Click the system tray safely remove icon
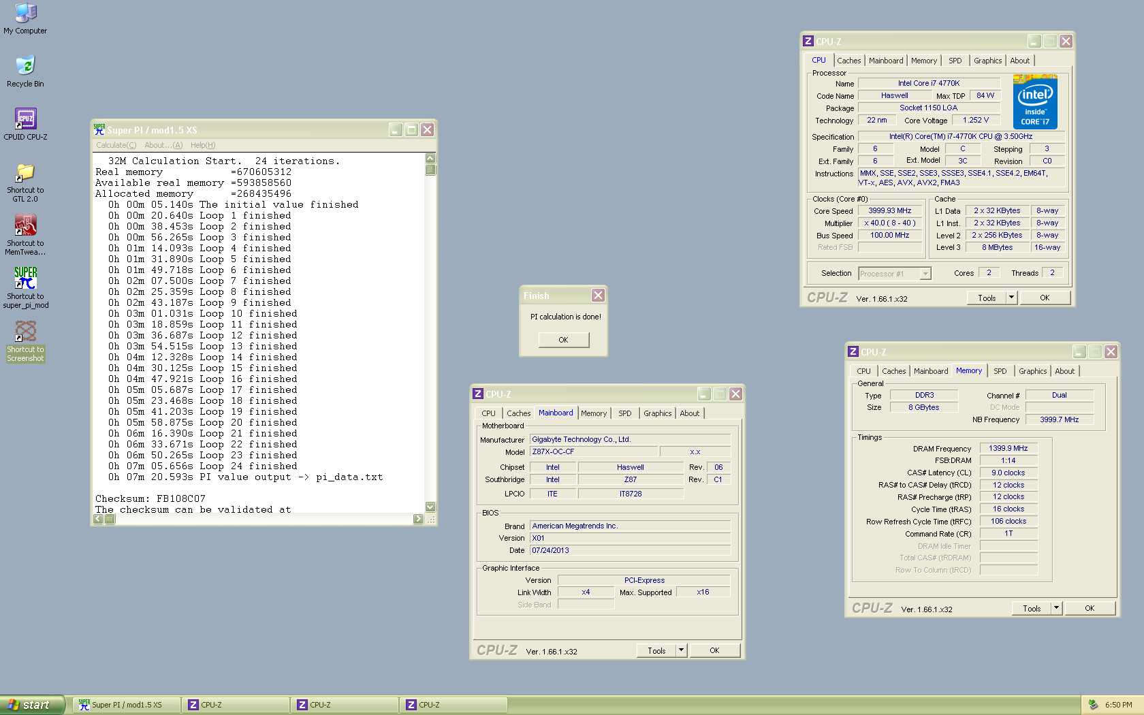 point(1093,705)
